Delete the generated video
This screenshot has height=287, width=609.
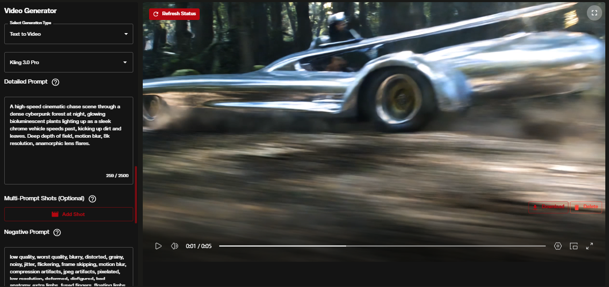(586, 207)
